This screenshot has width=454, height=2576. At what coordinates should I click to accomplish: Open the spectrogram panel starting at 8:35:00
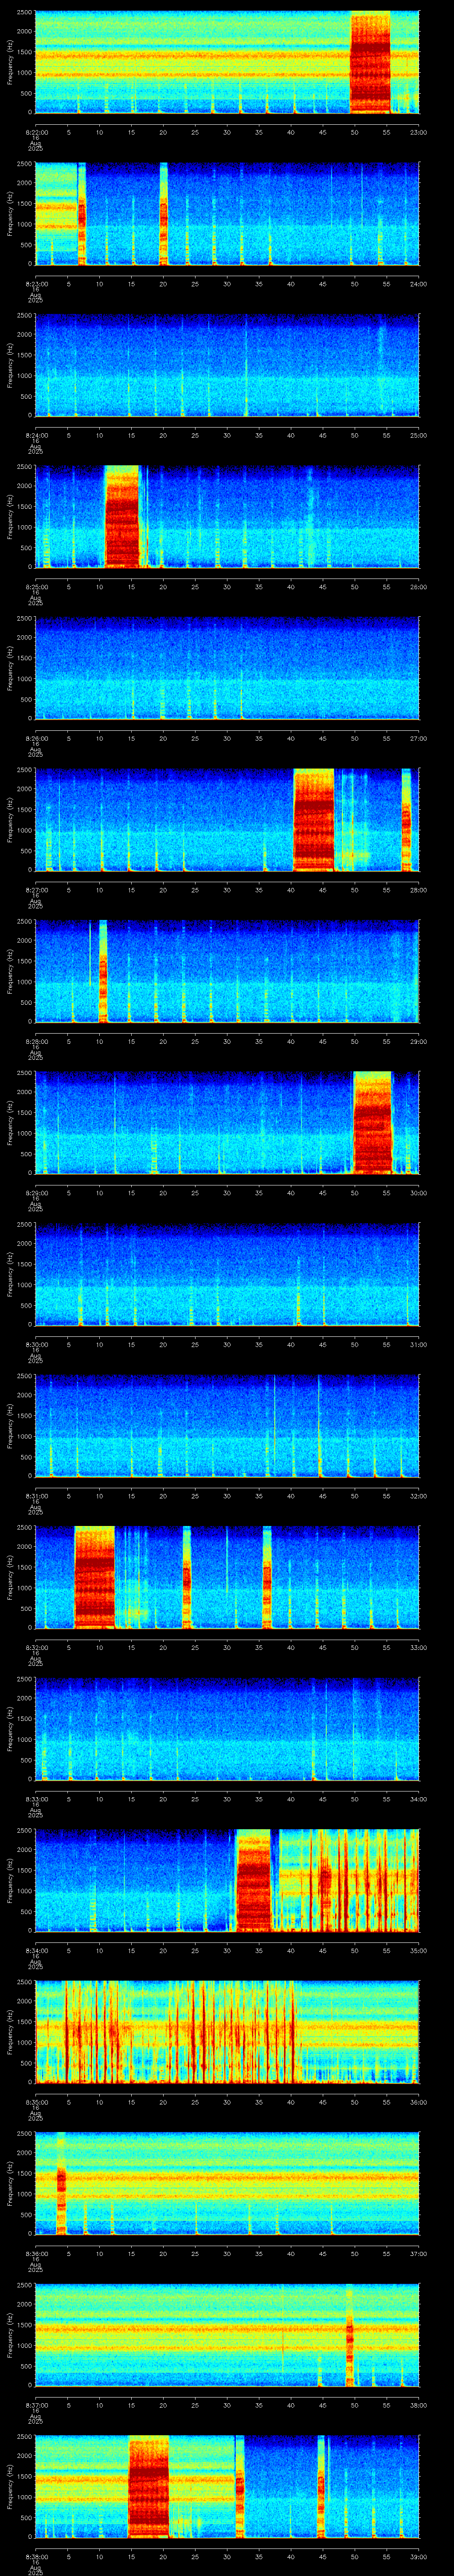coord(227,2032)
